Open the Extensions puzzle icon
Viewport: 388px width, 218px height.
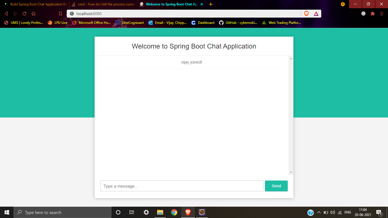coord(373,14)
